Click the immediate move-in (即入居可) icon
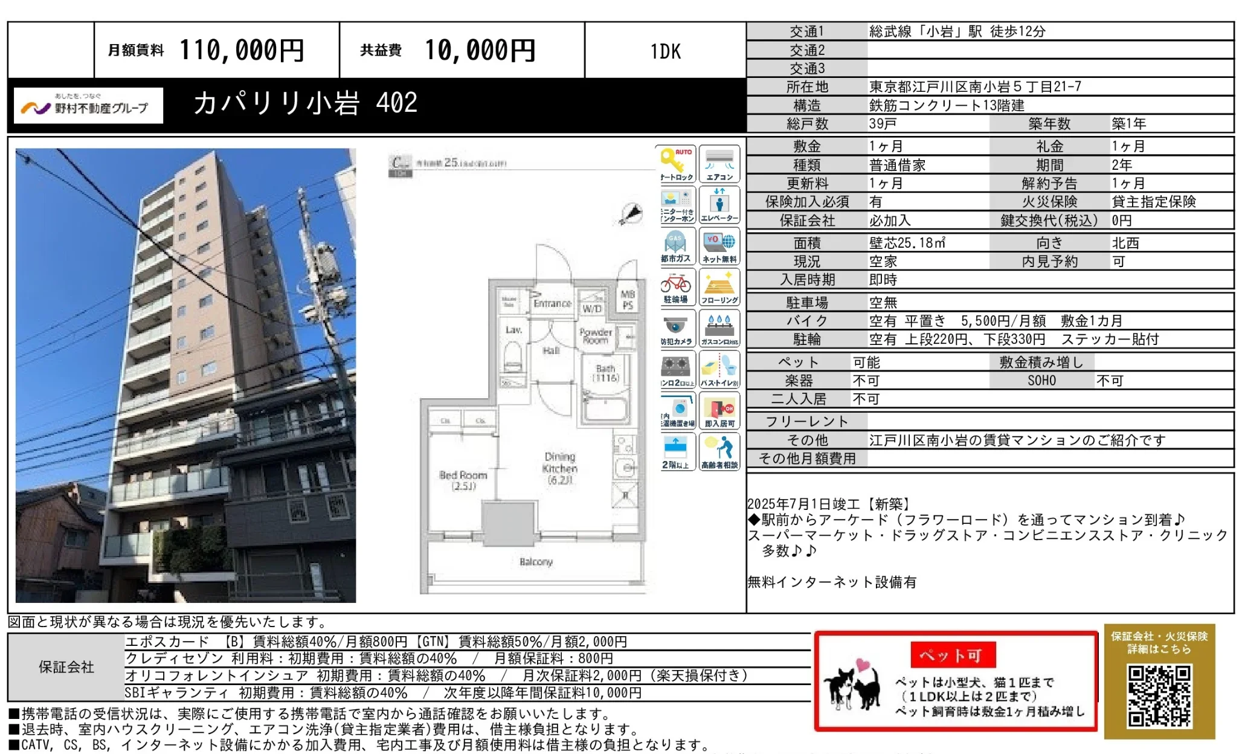The image size is (1242, 754). (x=719, y=410)
